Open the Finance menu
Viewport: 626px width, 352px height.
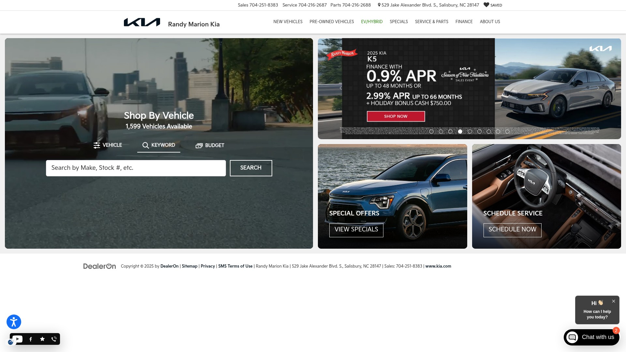[x=464, y=22]
